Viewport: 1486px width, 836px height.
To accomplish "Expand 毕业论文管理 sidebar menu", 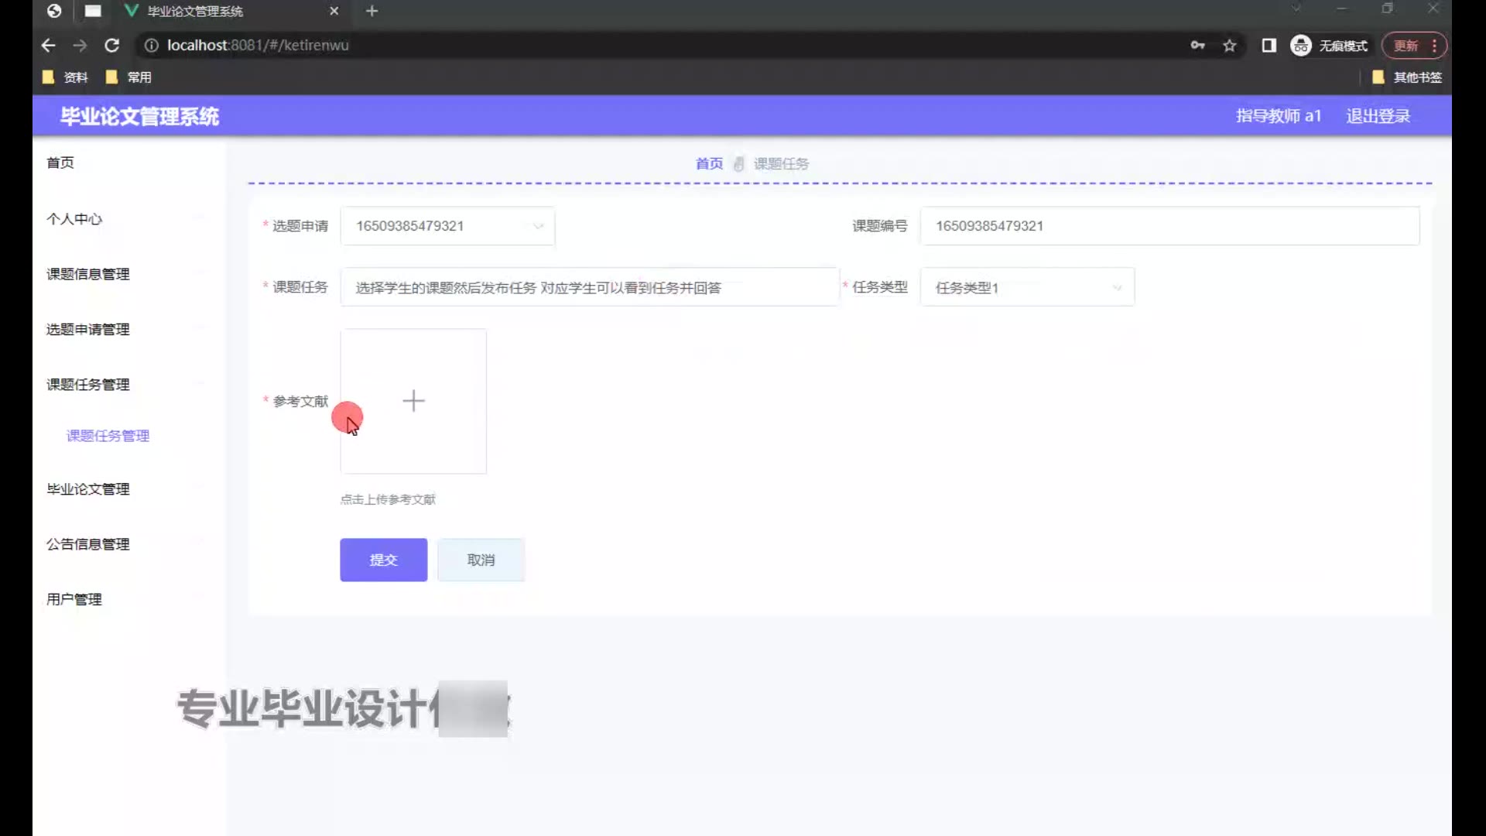I will 88,489.
